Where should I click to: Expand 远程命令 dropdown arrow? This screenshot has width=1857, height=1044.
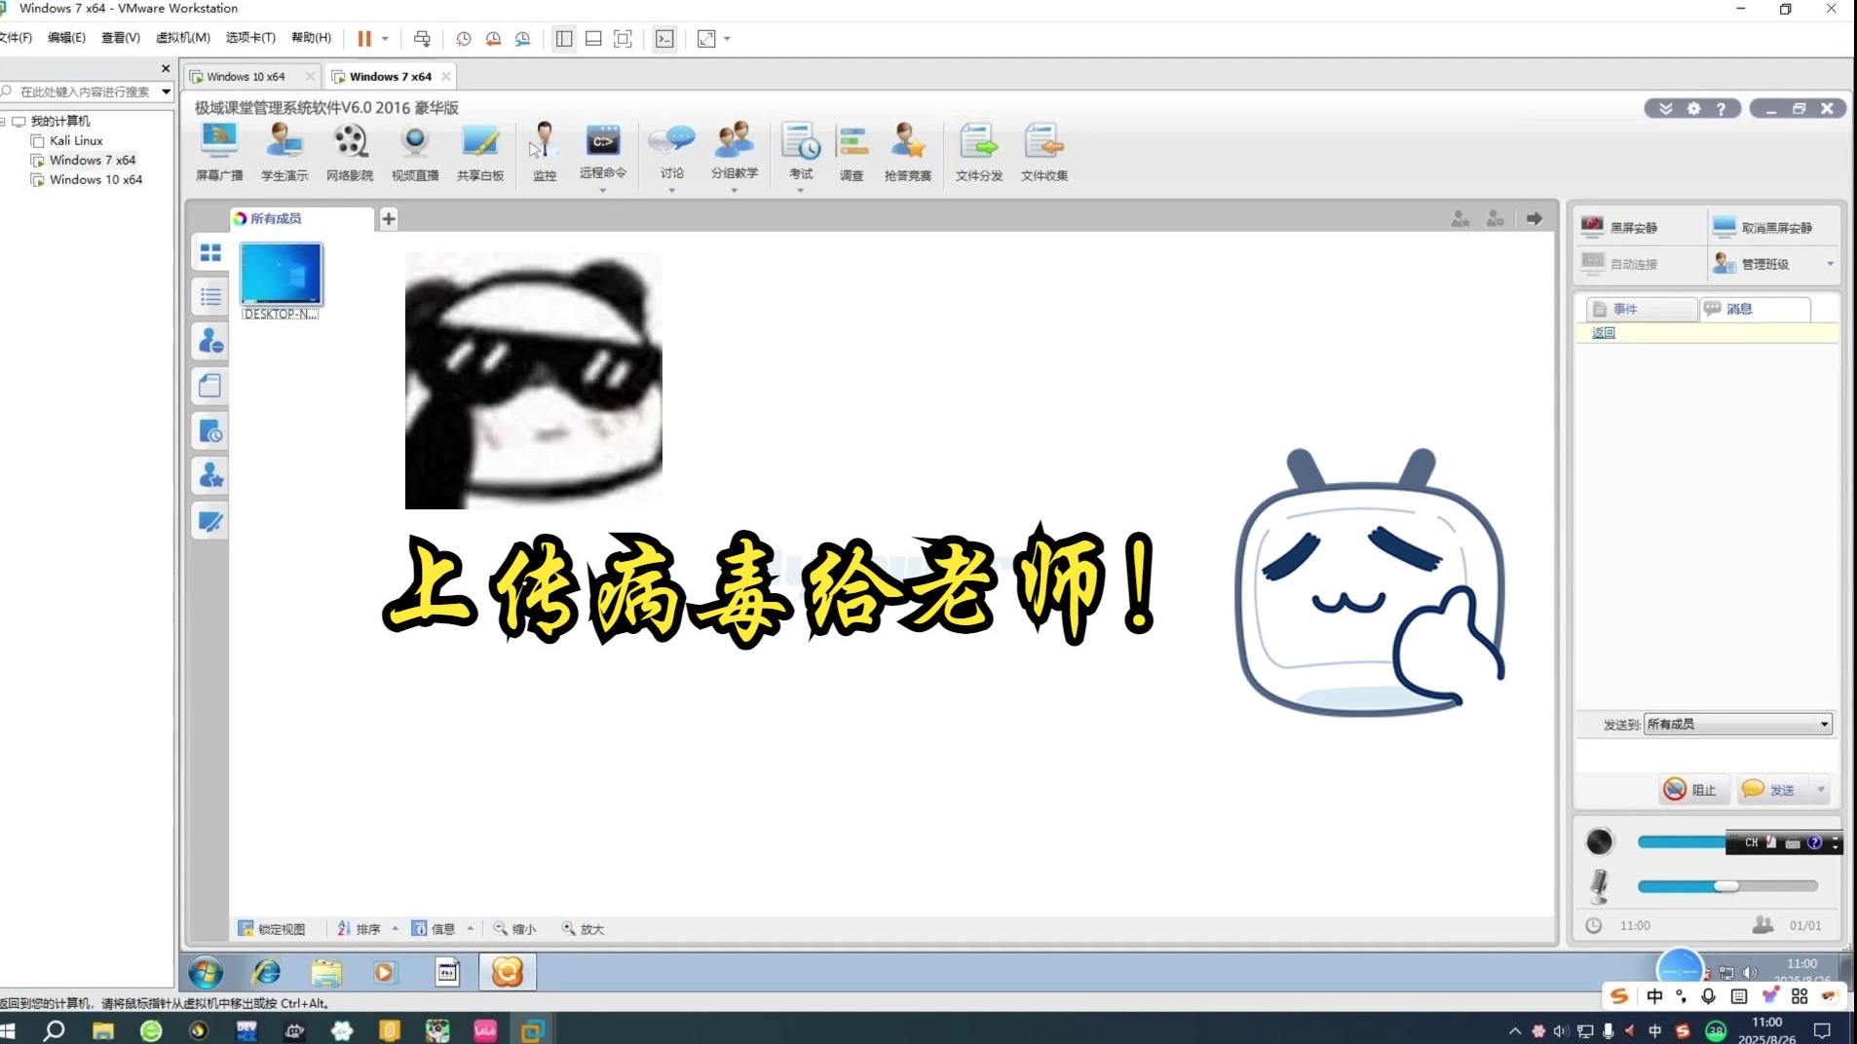point(603,190)
